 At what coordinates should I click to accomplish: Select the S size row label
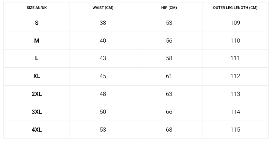tap(36, 23)
